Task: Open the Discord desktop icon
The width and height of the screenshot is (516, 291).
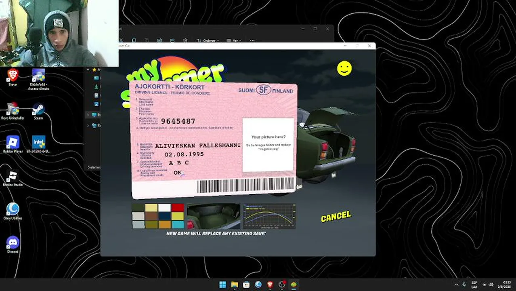Action: tap(13, 245)
